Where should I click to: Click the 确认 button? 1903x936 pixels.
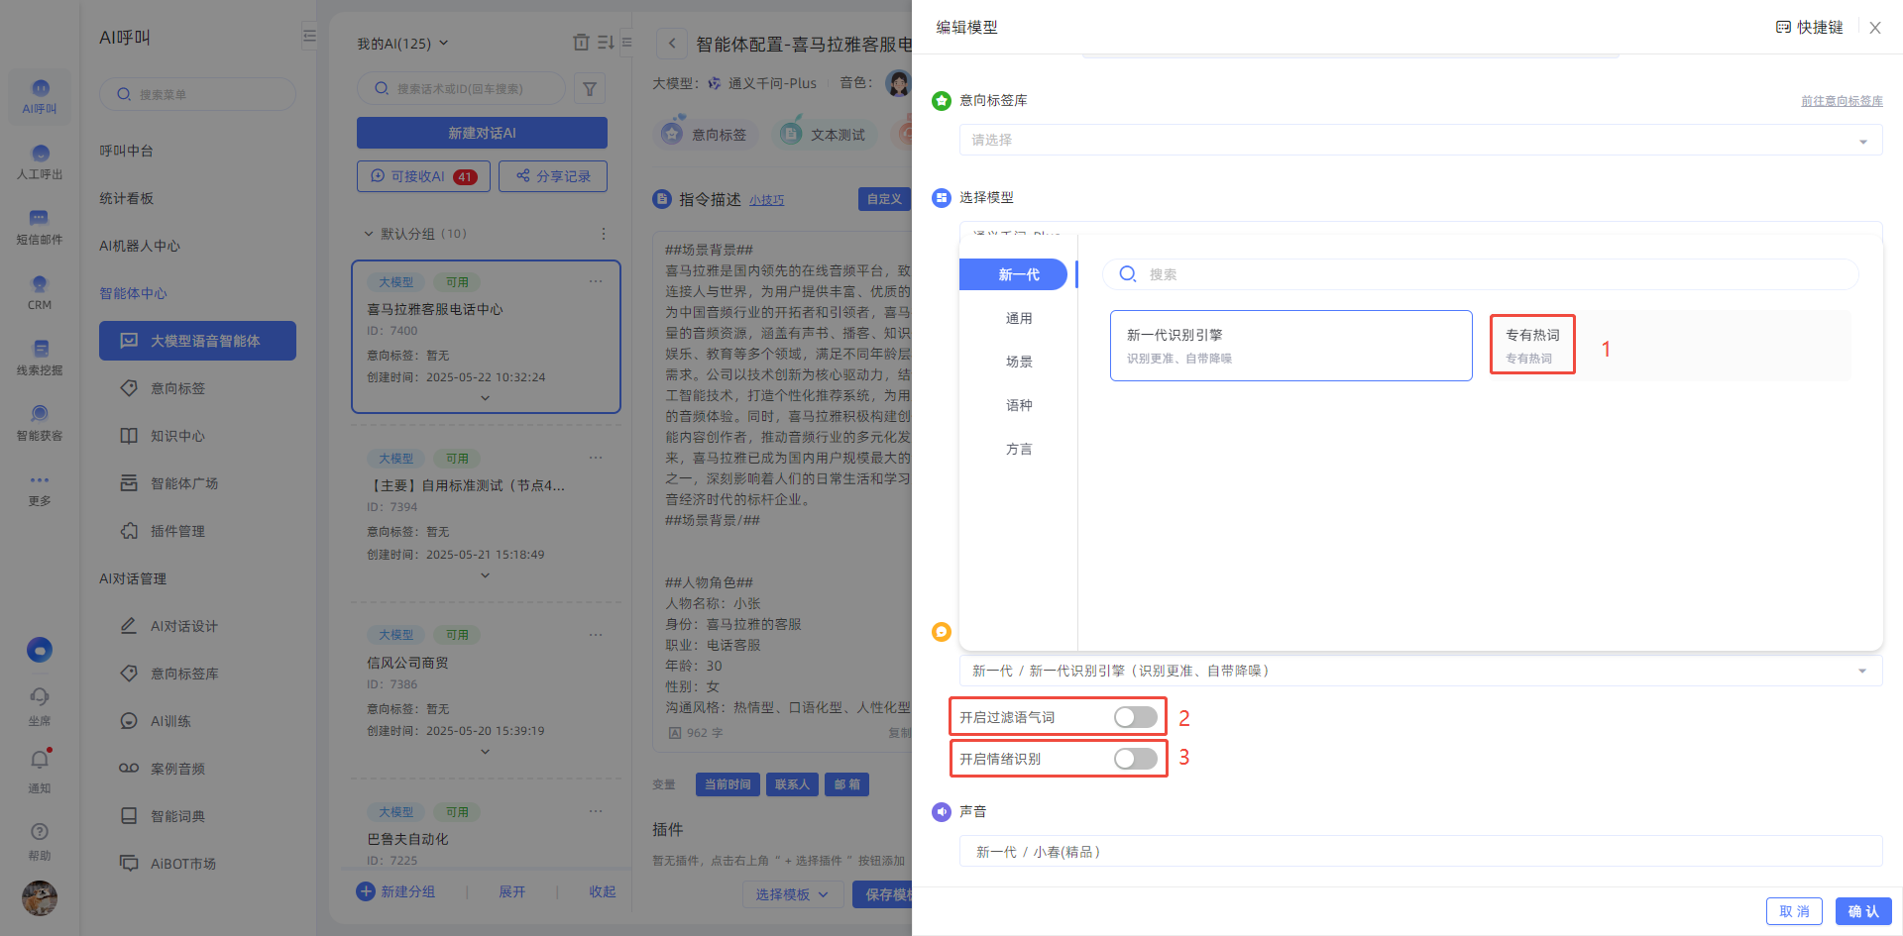point(1863,911)
